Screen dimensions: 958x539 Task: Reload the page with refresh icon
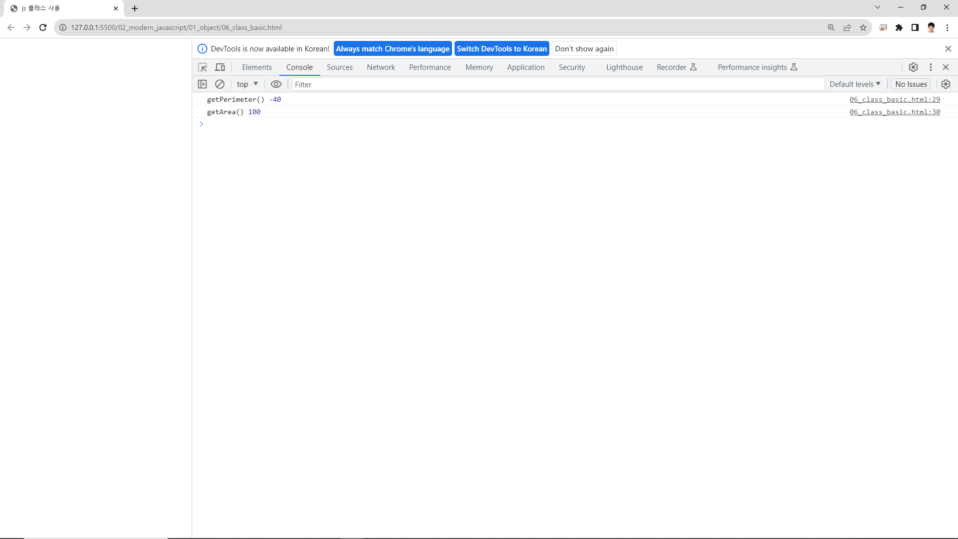43,27
